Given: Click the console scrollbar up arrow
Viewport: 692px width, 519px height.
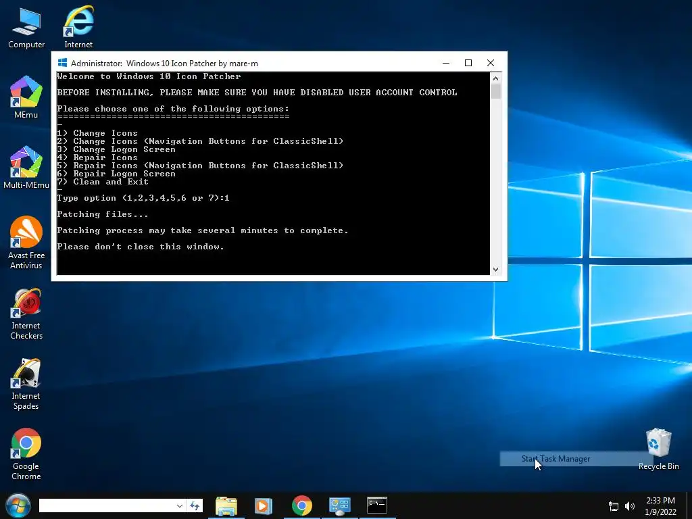Looking at the screenshot, I should coord(495,78).
